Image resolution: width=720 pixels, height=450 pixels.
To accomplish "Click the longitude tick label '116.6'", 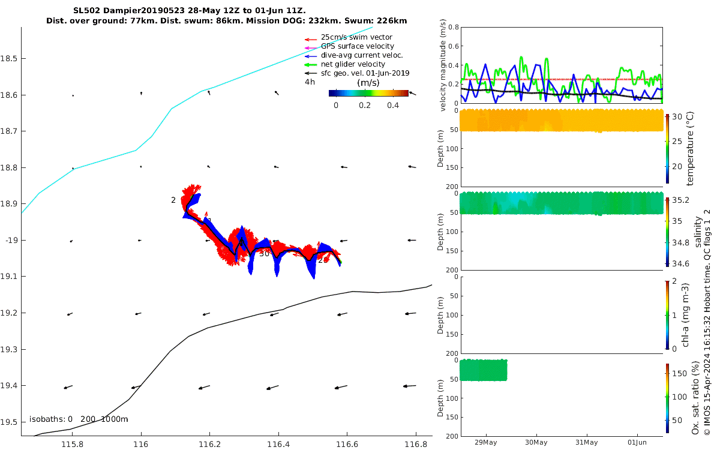I will 346,443.
